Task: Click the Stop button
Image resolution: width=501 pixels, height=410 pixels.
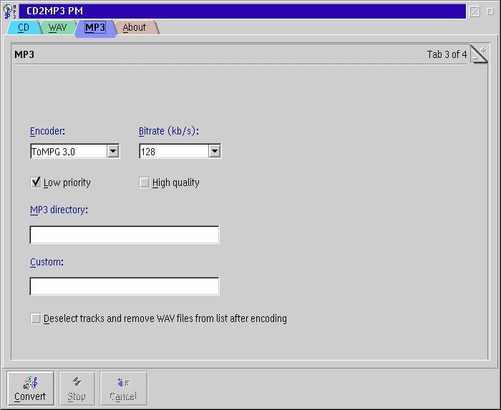Action: click(77, 389)
